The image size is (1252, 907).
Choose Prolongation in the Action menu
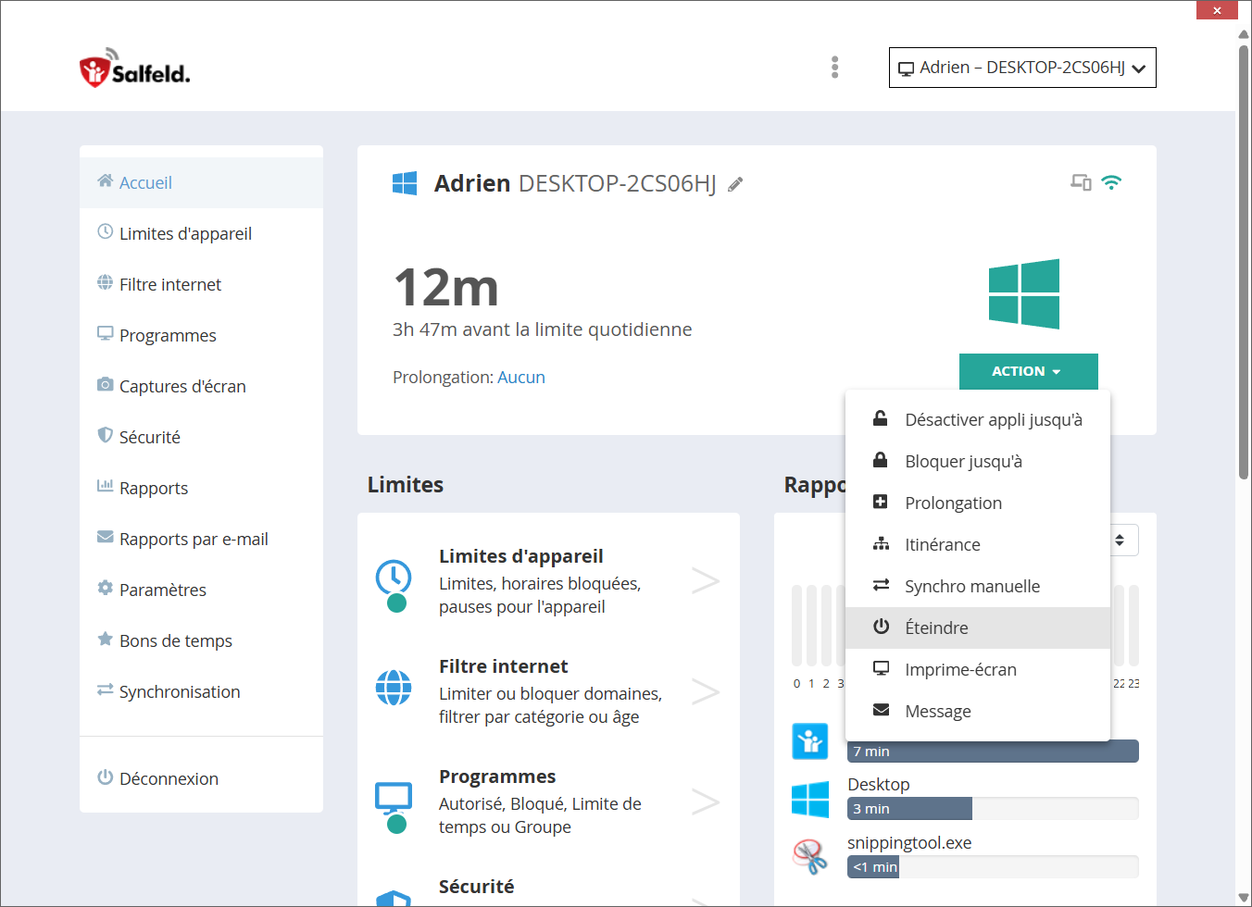[x=978, y=503]
